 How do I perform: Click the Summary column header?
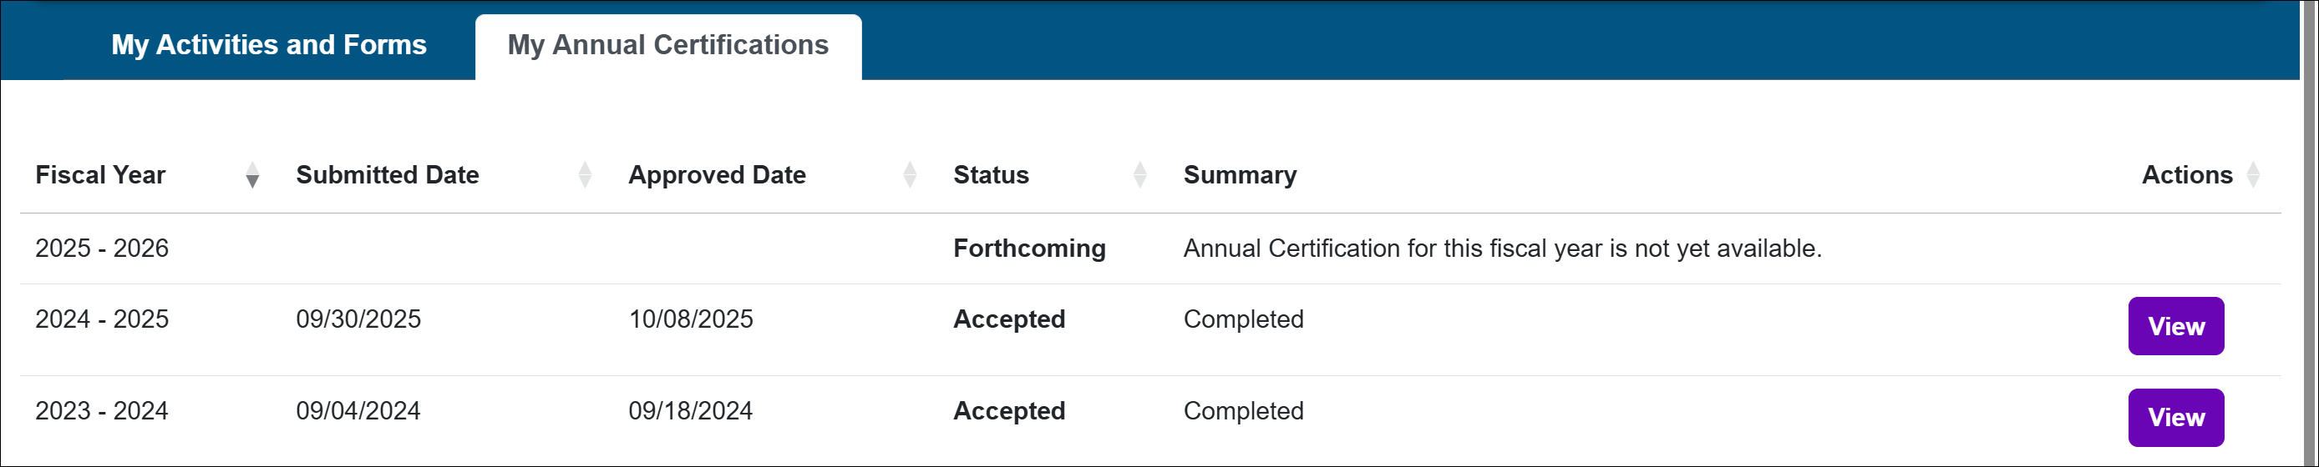(x=1240, y=174)
